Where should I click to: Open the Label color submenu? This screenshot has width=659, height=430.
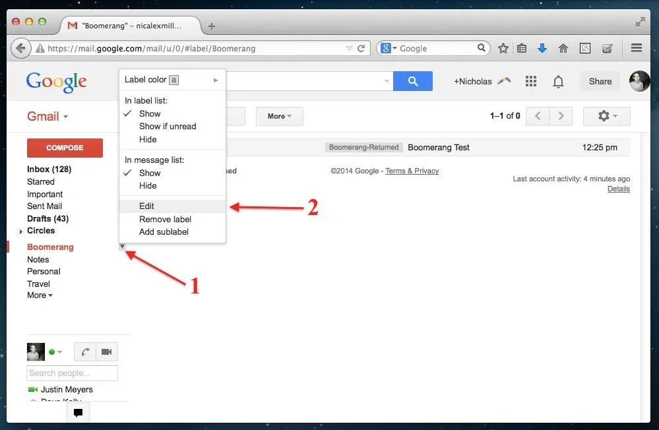172,79
